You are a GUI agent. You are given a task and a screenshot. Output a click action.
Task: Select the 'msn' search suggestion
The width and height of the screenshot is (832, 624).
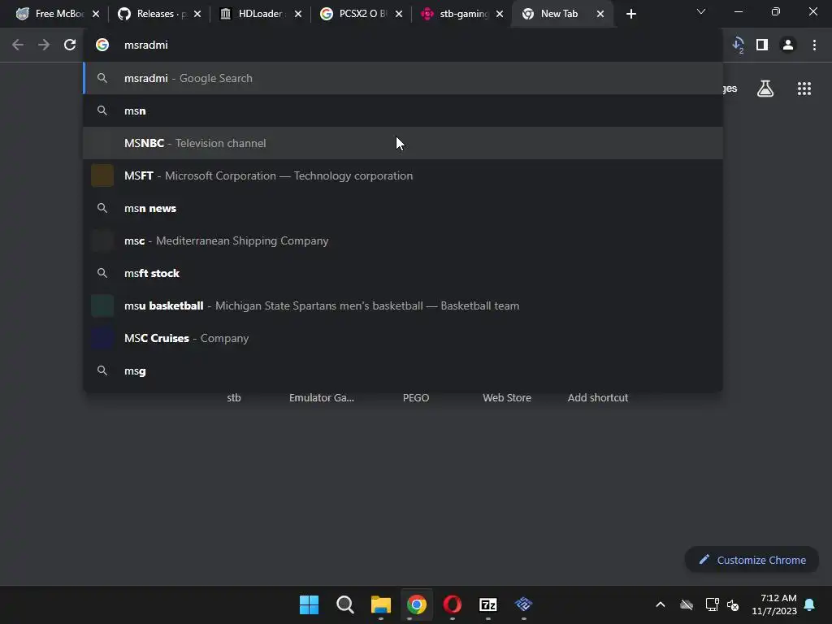pyautogui.click(x=403, y=110)
